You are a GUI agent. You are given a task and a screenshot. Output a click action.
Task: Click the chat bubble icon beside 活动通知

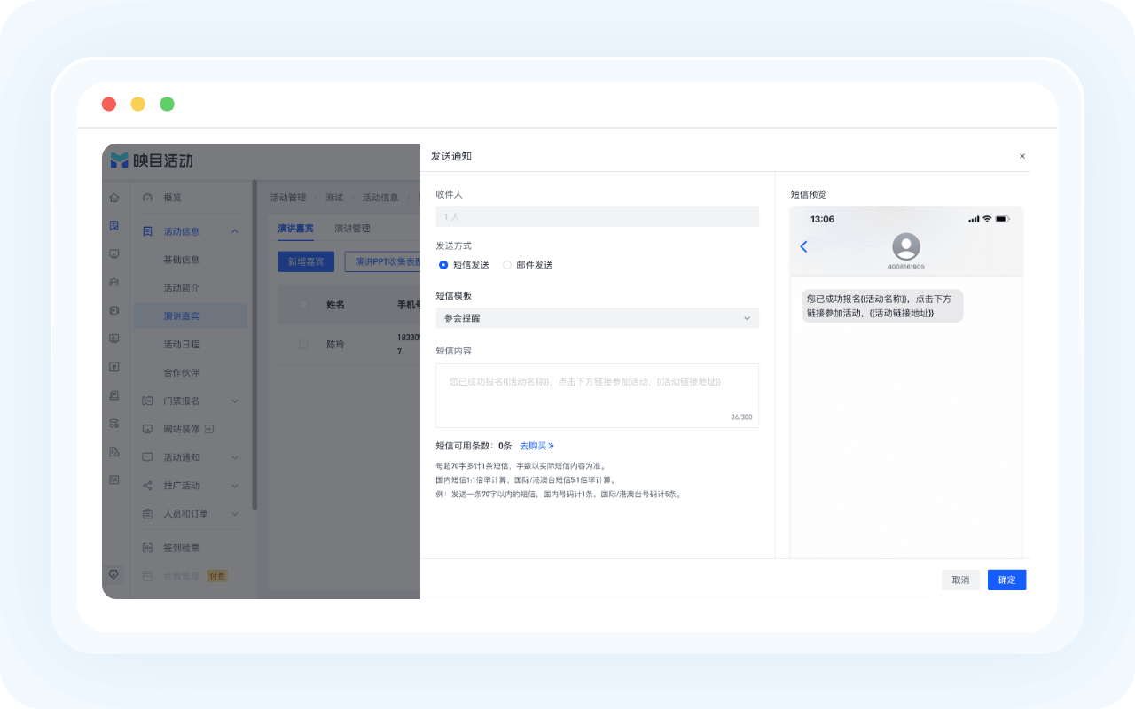coord(147,457)
